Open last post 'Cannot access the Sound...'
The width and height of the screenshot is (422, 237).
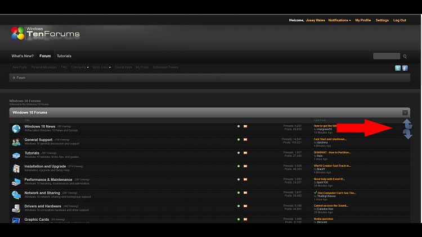(x=331, y=206)
